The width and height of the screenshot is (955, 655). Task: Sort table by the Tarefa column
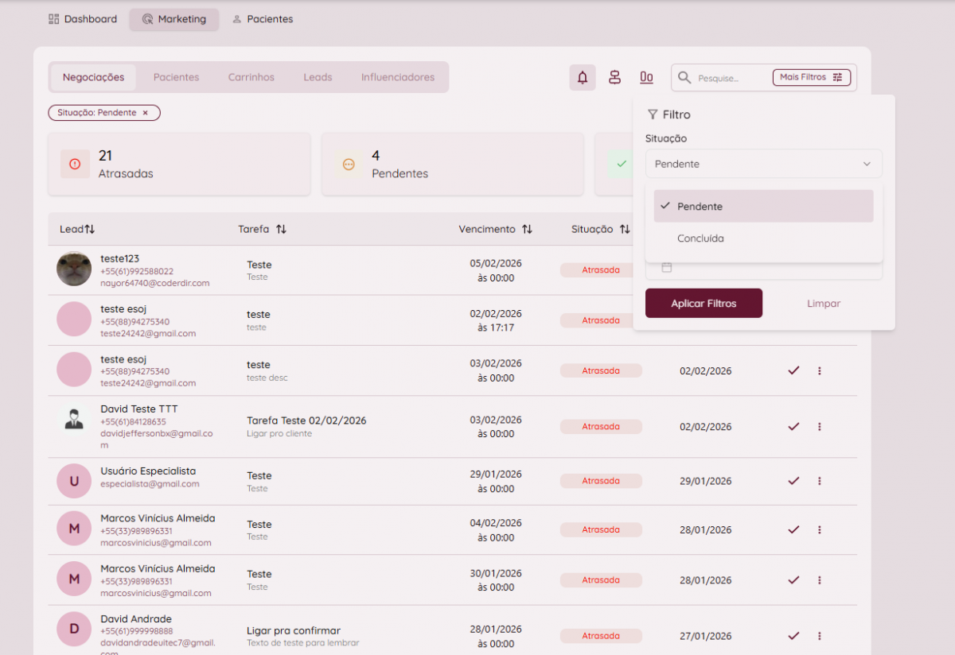pos(281,229)
